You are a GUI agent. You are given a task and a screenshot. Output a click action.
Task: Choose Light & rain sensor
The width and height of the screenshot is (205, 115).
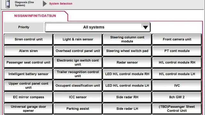point(78,39)
